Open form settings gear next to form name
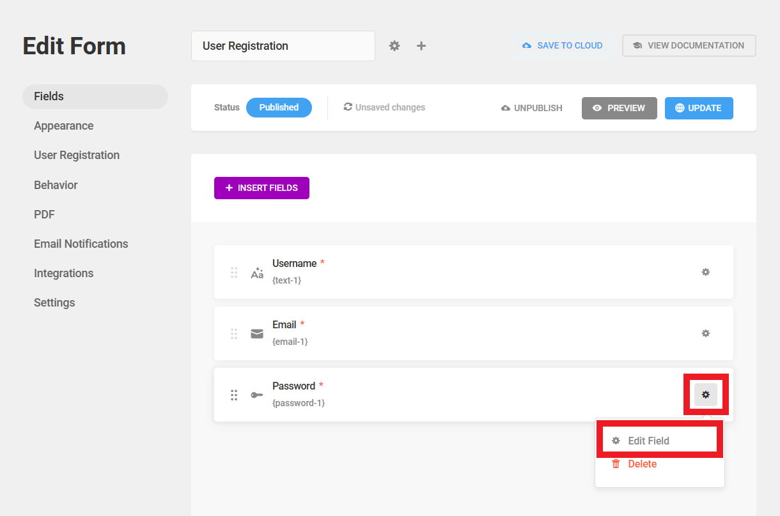Viewport: 780px width, 516px height. tap(394, 45)
